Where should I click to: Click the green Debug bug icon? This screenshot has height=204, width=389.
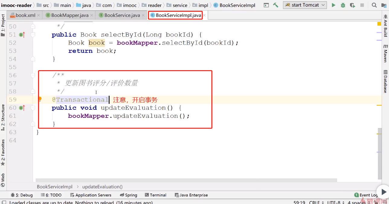(x=343, y=5)
